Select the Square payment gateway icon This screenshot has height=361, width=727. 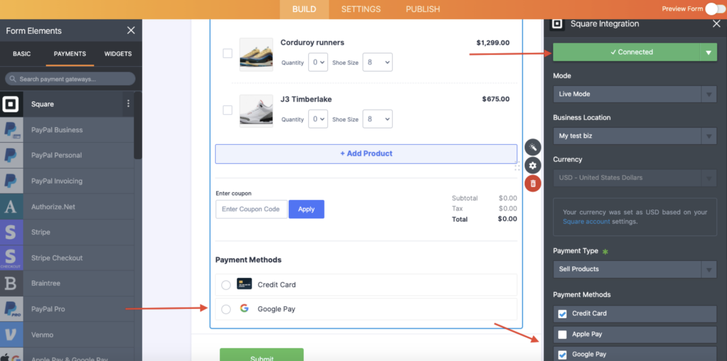point(11,103)
